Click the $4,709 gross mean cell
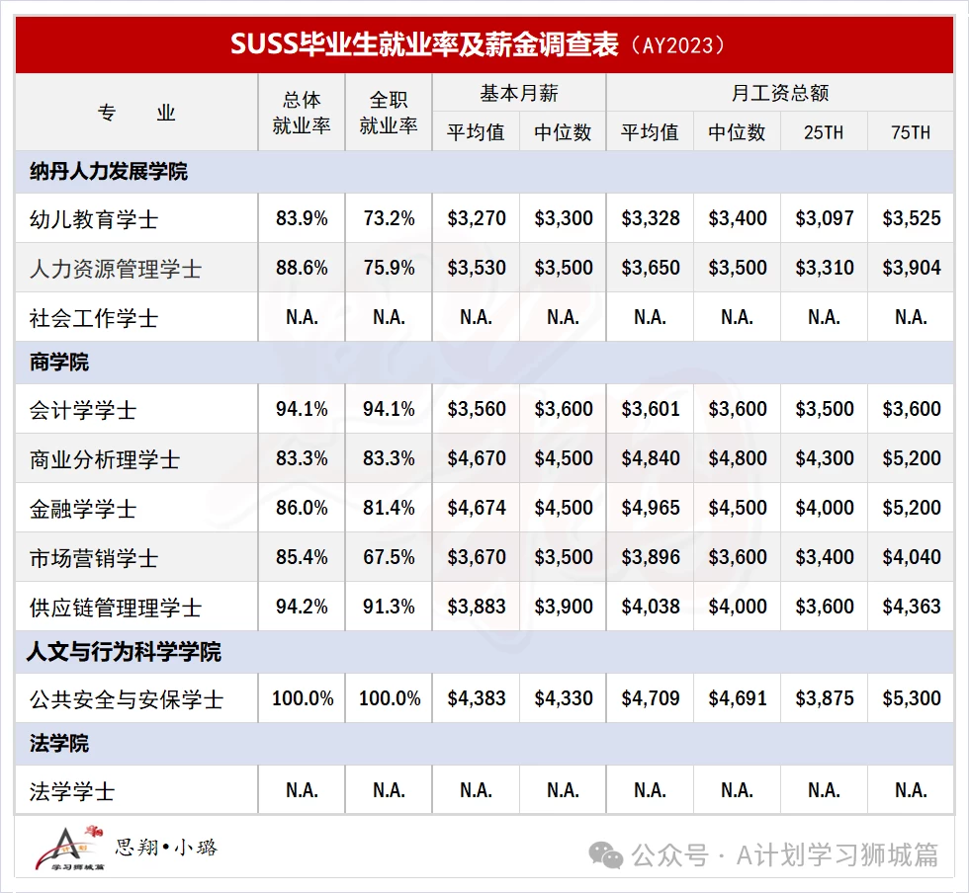969x893 pixels. coord(651,698)
